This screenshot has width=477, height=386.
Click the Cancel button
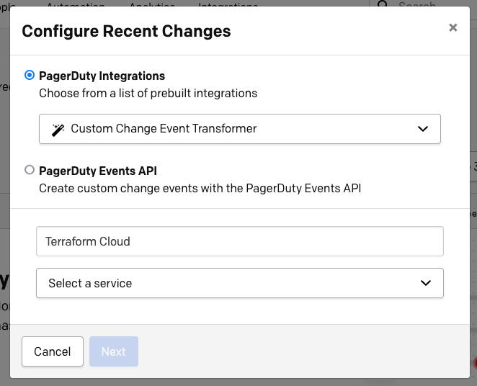point(53,351)
